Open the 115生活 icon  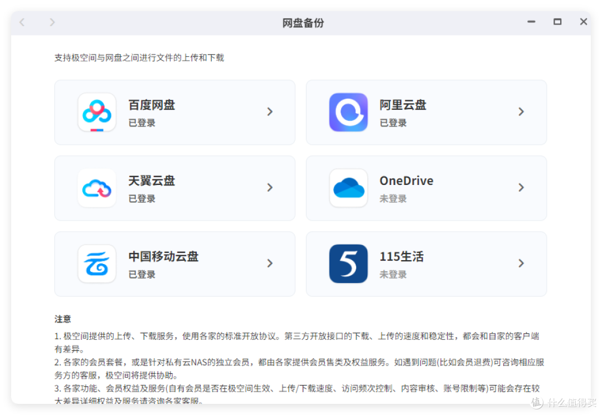pos(348,264)
